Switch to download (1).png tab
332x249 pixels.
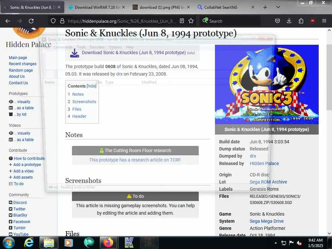pyautogui.click(x=161, y=7)
